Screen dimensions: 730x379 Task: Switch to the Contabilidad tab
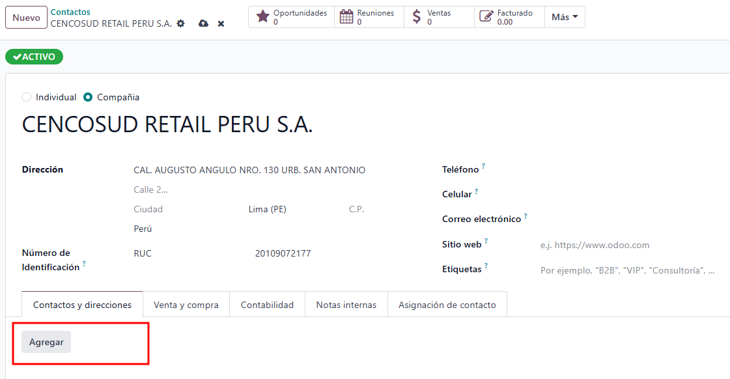(x=267, y=305)
